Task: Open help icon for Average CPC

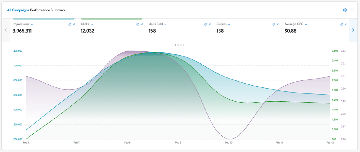Action: click(341, 24)
